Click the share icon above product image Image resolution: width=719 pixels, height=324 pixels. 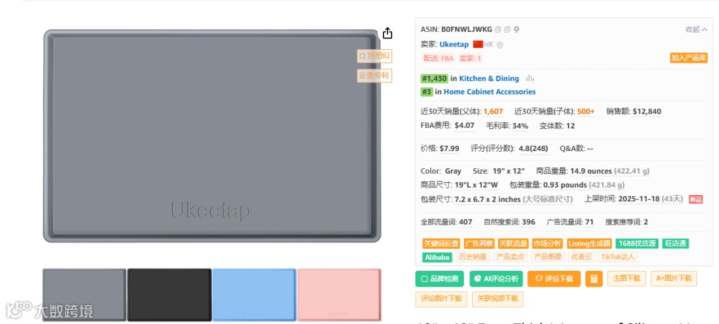pos(387,33)
